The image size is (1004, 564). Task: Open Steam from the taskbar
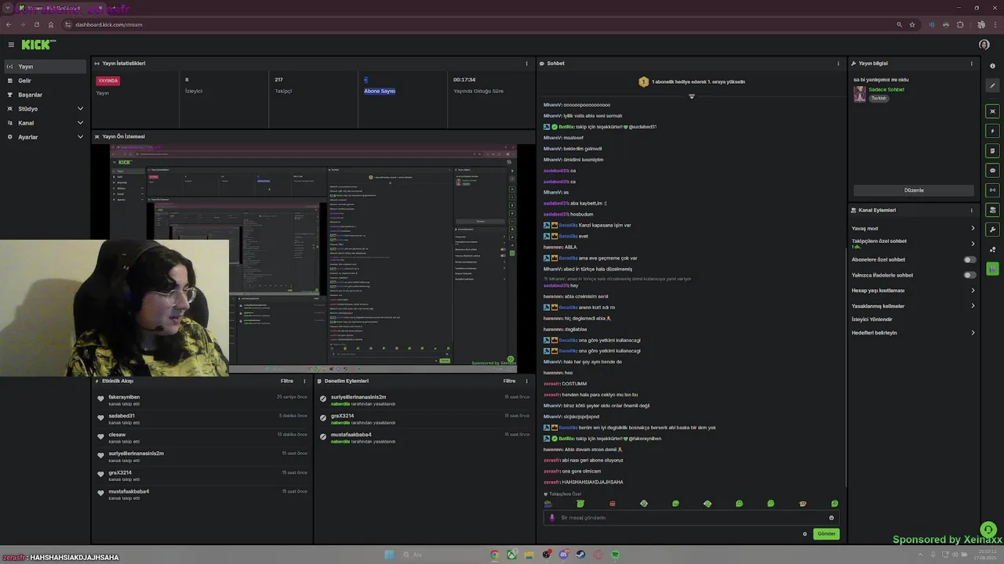[580, 555]
